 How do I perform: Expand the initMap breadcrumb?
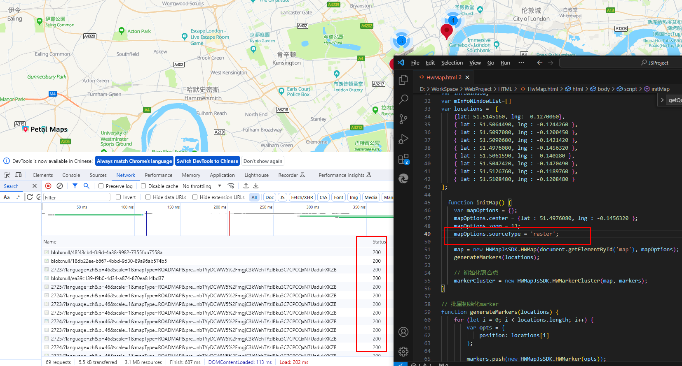pos(657,89)
